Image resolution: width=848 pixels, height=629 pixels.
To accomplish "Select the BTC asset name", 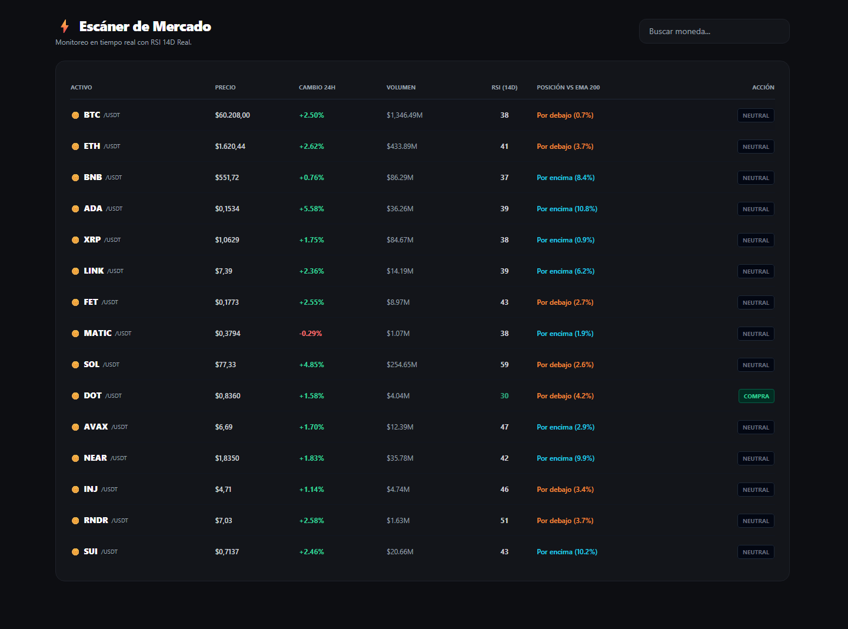I will [x=92, y=115].
